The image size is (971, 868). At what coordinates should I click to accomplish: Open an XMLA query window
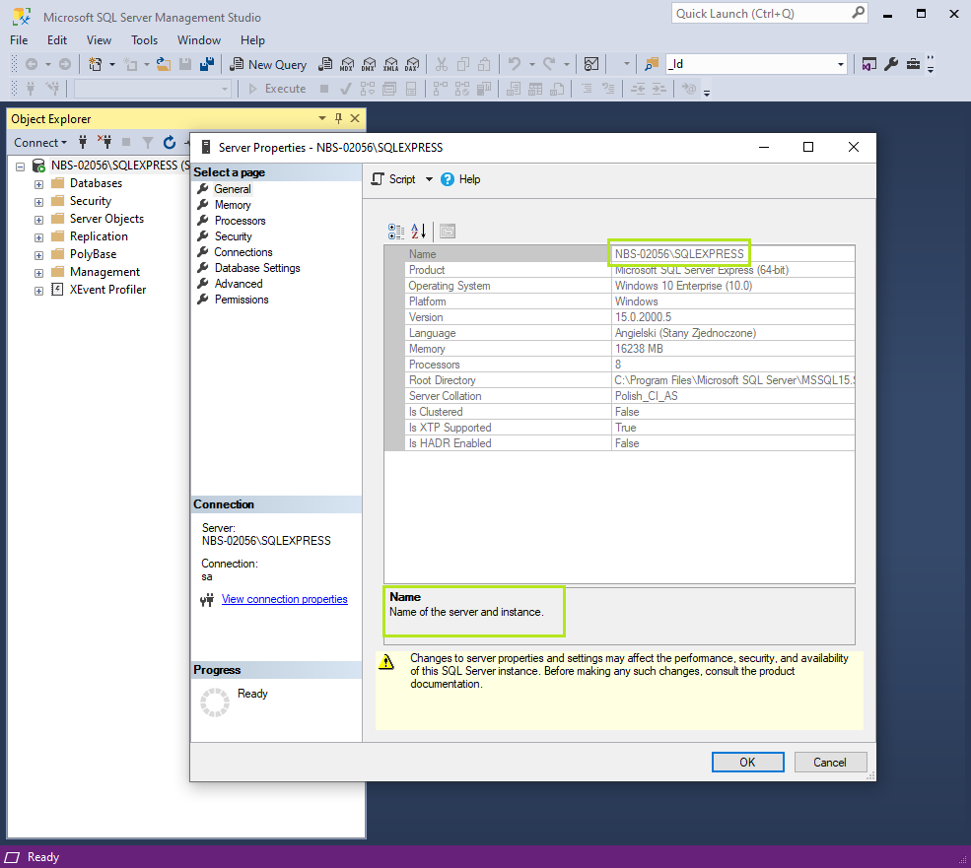point(391,63)
